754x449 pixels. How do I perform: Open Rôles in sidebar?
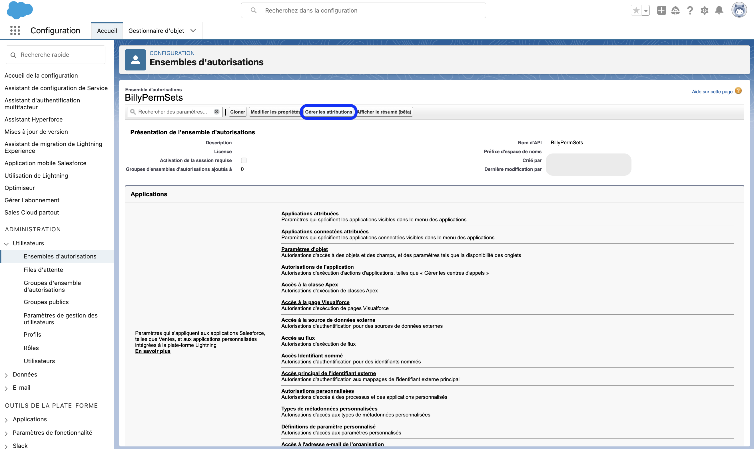[x=31, y=348]
